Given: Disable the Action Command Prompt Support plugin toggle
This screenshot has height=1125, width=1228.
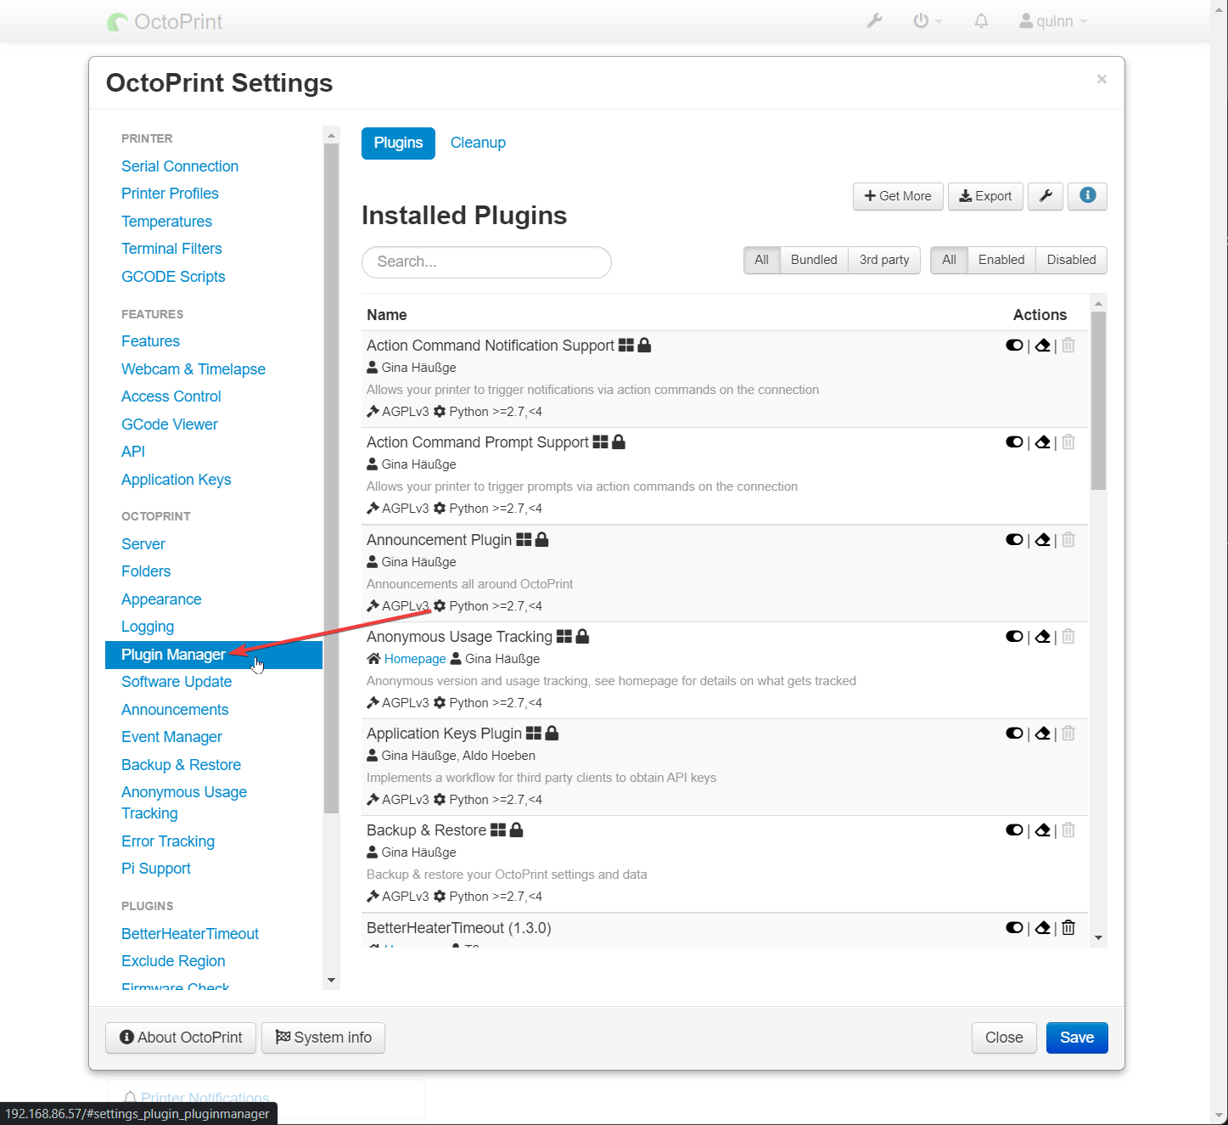Looking at the screenshot, I should 1014,442.
